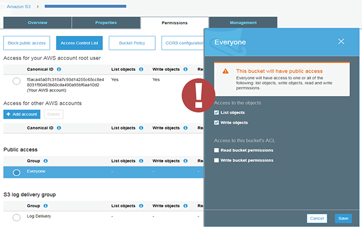Select Access Control List sub-tab
The image size is (362, 227).
click(79, 43)
